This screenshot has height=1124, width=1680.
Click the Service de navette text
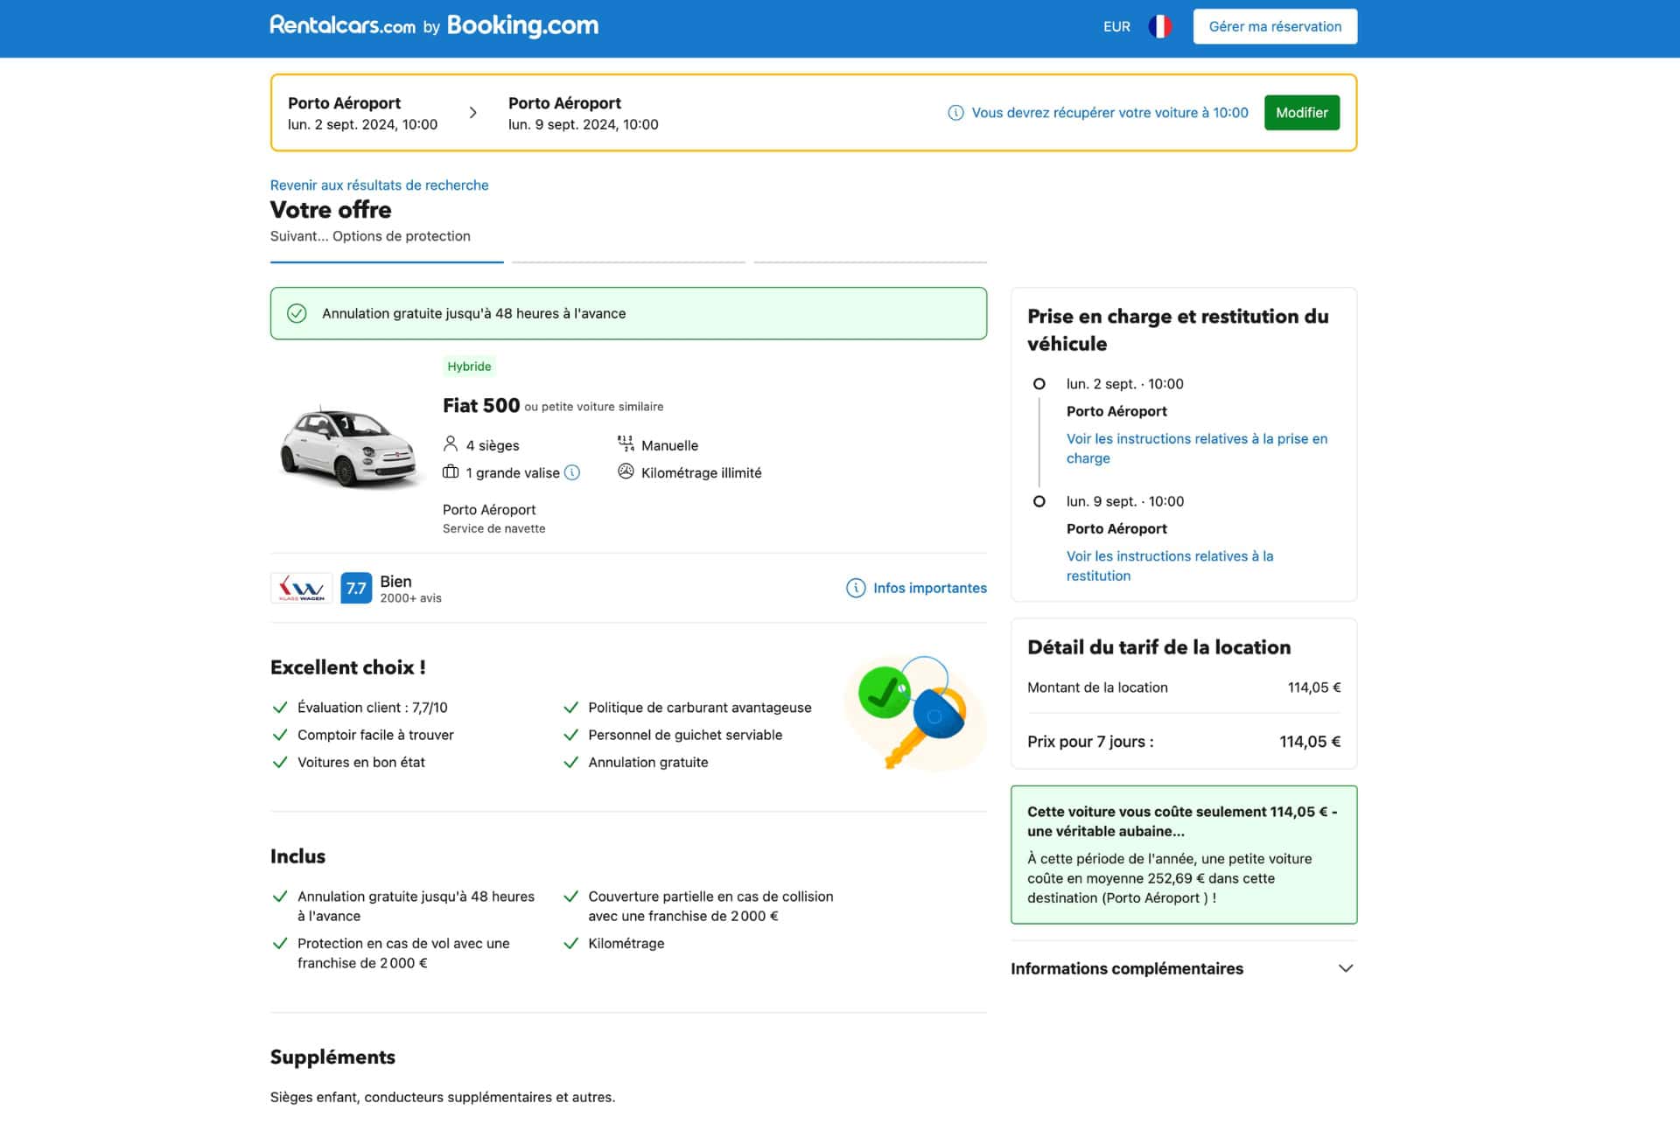click(x=493, y=528)
